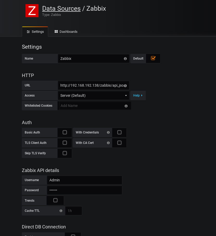Click into the Name input containing Zabbix
Image resolution: width=216 pixels, height=236 pixels.
click(94, 59)
